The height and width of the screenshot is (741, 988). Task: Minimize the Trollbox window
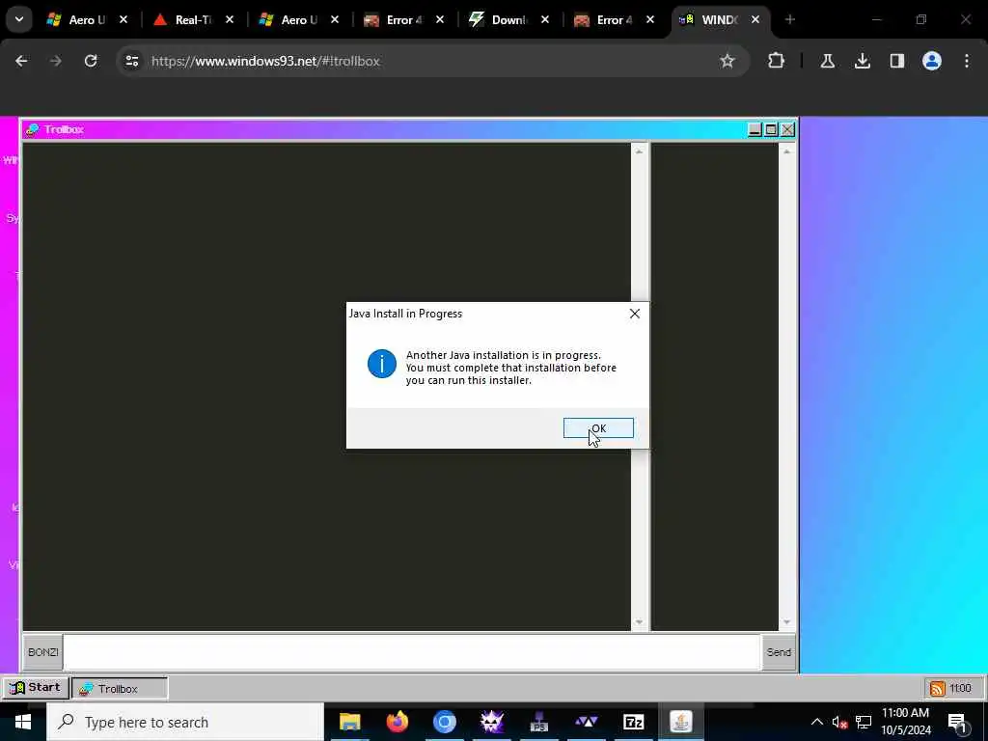coord(755,130)
